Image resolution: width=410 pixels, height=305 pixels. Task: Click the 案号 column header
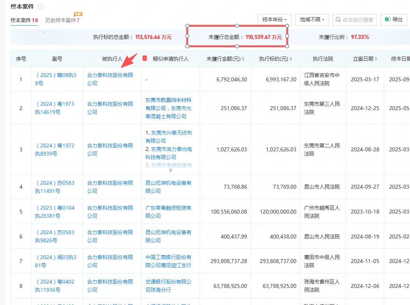point(57,59)
